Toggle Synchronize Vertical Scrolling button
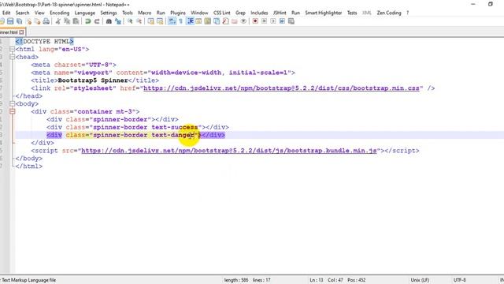The image size is (504, 284). click(150, 21)
